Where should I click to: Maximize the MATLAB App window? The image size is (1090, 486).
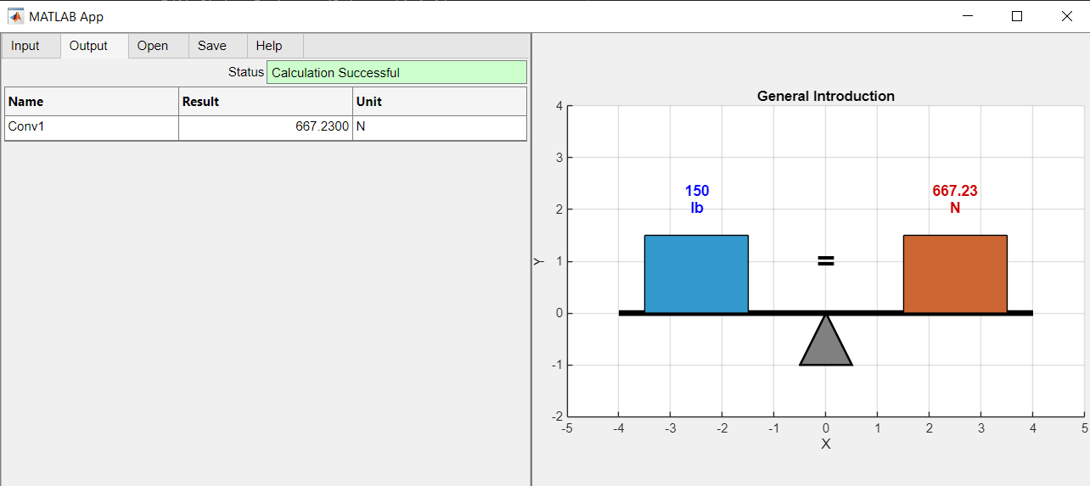(1017, 15)
